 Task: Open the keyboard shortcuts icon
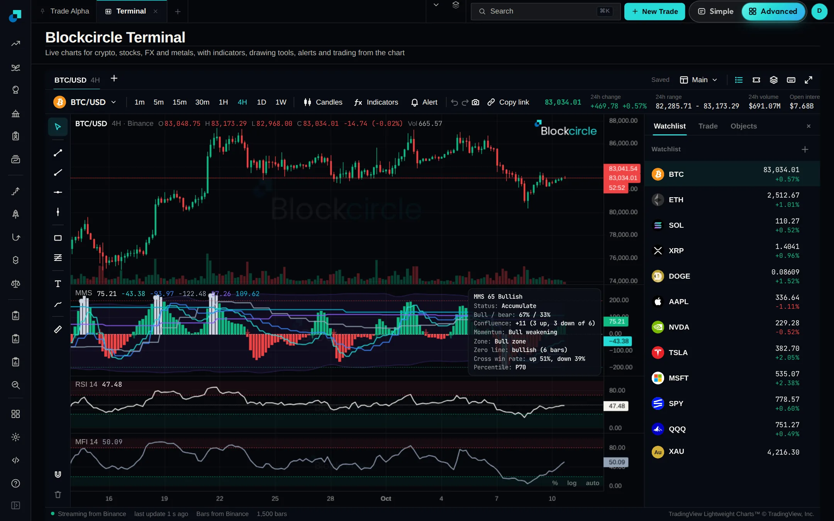click(791, 80)
